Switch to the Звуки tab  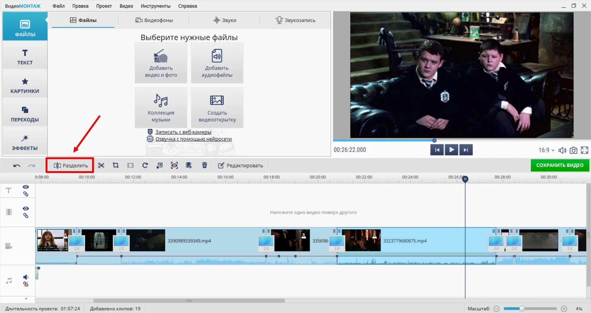click(x=225, y=20)
